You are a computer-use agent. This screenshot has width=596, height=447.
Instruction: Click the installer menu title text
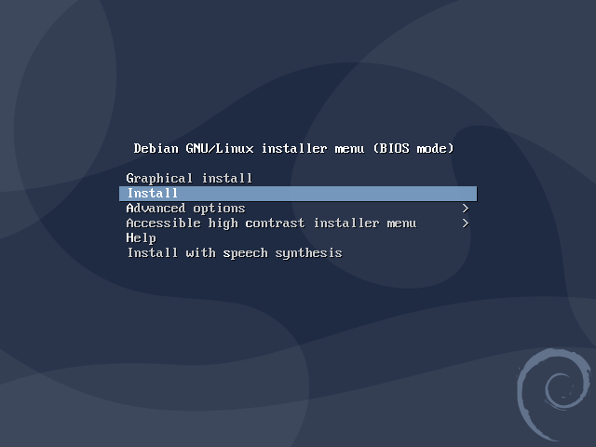click(x=294, y=148)
